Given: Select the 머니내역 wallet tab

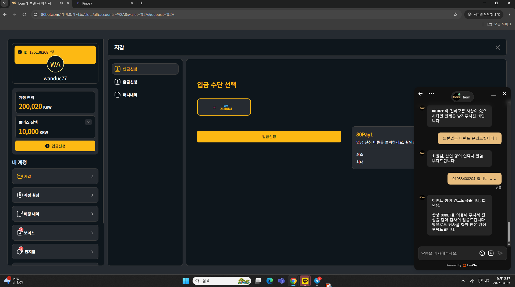Looking at the screenshot, I should tap(145, 95).
